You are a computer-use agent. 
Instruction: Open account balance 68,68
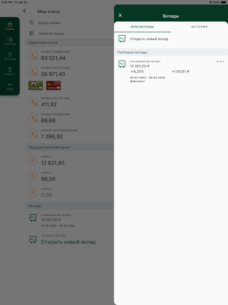(x=48, y=120)
